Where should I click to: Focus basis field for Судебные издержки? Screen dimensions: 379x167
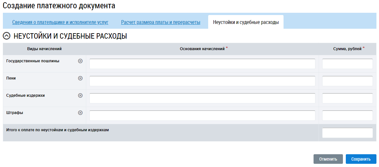pyautogui.click(x=202, y=98)
